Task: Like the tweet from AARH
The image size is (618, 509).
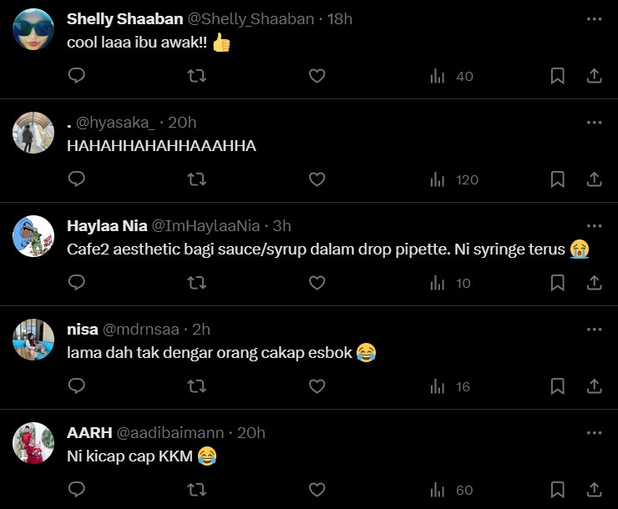Action: [317, 489]
